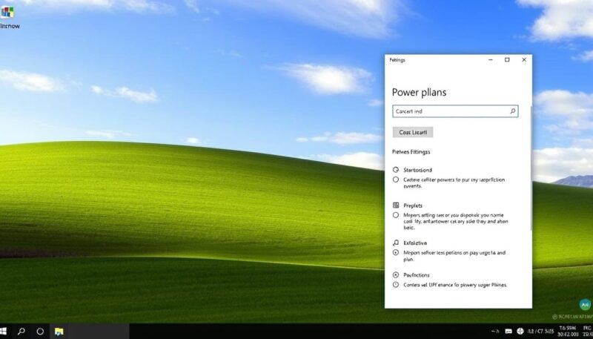This screenshot has width=593, height=339.
Task: Click the 'Startotsiond' label text
Action: tap(417, 170)
